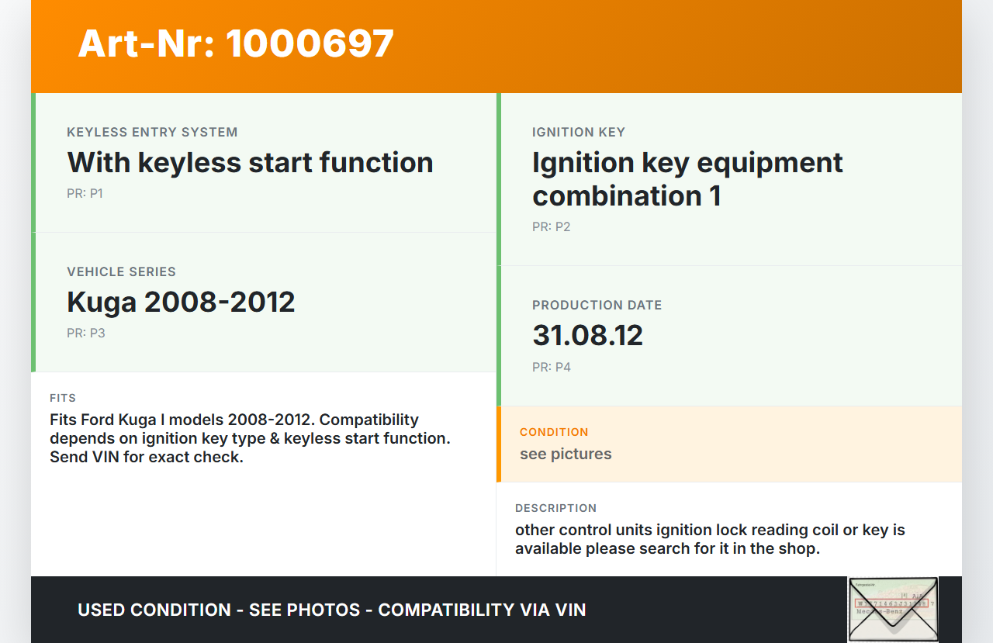Select the production date 31.08.12
Screen dimensions: 993x643
[x=587, y=335]
